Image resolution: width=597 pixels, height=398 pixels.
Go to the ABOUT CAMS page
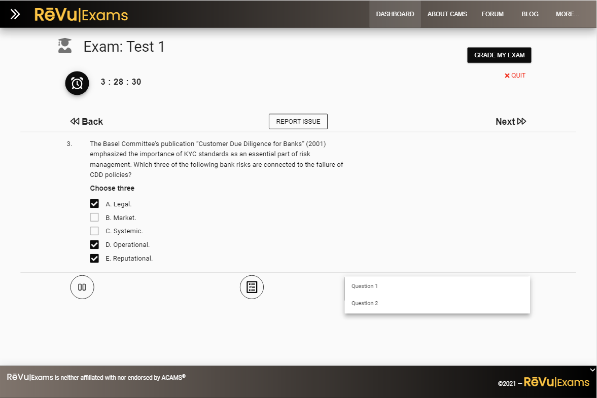tap(447, 14)
